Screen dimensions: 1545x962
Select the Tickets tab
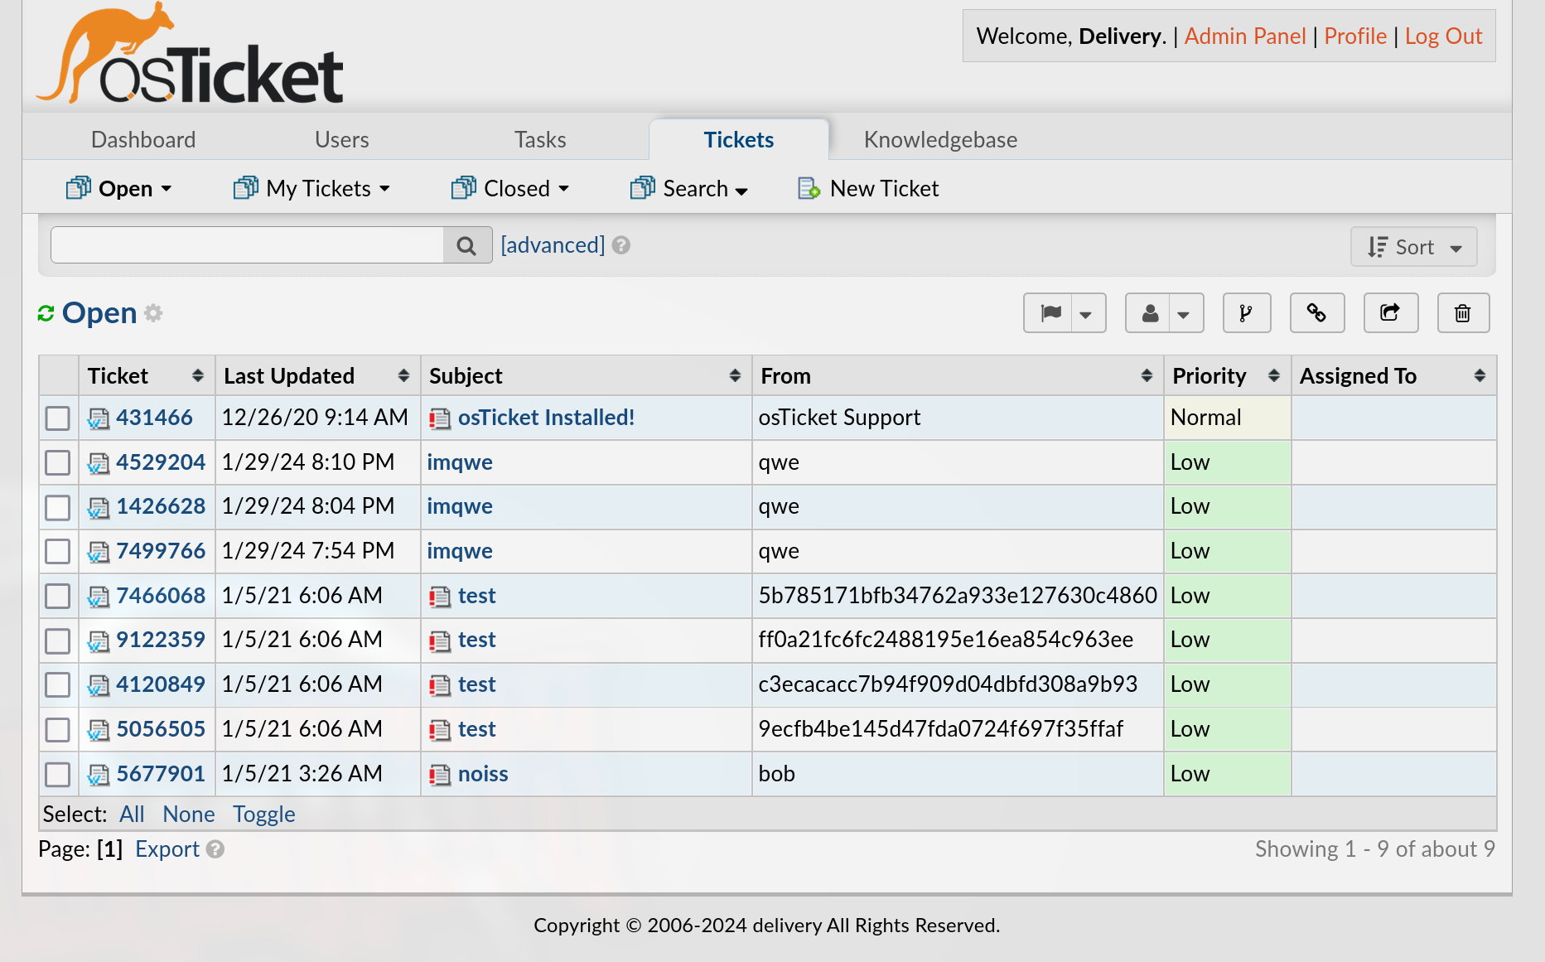pos(739,139)
